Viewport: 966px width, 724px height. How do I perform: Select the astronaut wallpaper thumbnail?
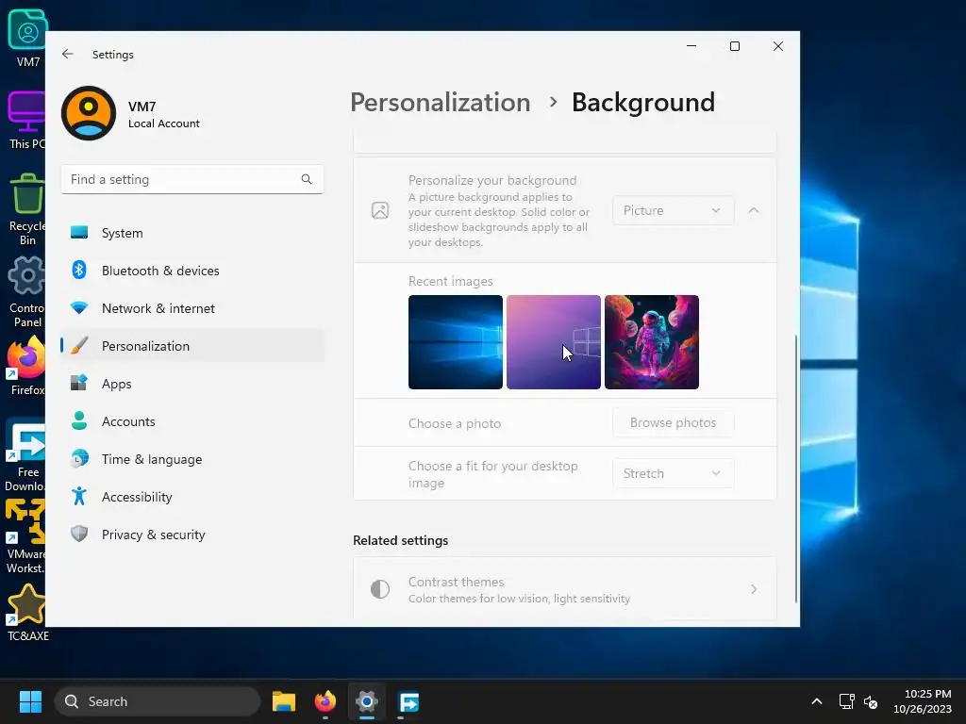click(x=651, y=342)
